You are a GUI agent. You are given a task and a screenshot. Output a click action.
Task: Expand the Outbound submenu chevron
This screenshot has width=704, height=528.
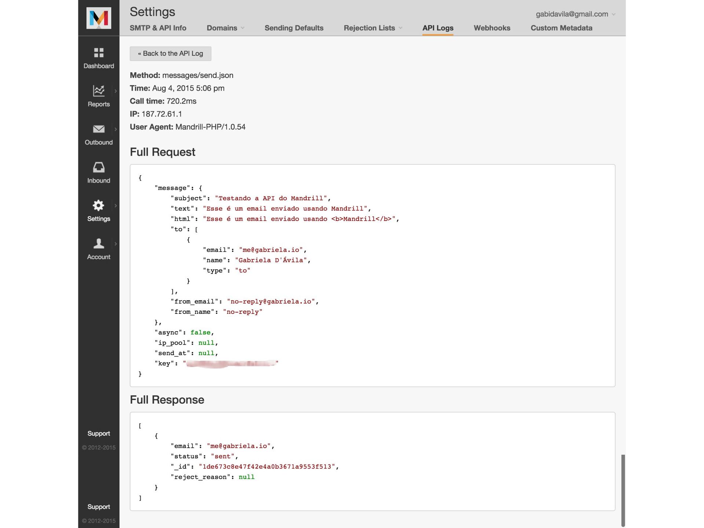[x=115, y=129]
